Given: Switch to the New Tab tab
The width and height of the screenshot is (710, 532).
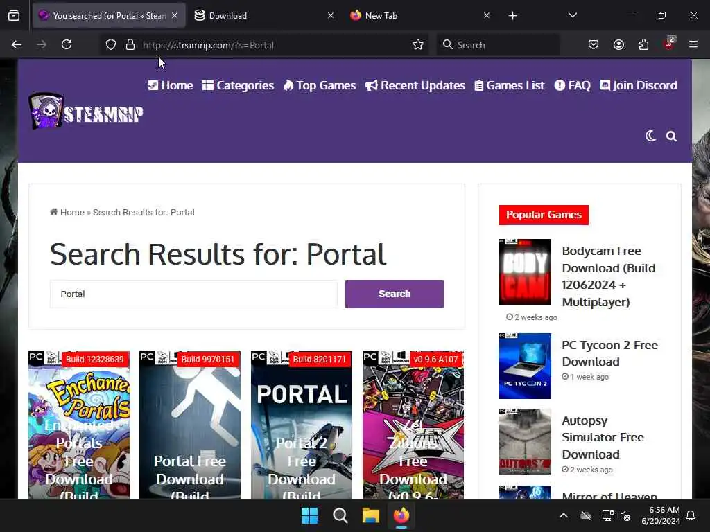Looking at the screenshot, I should (419, 16).
